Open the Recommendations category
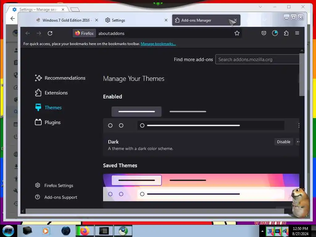 [60, 78]
